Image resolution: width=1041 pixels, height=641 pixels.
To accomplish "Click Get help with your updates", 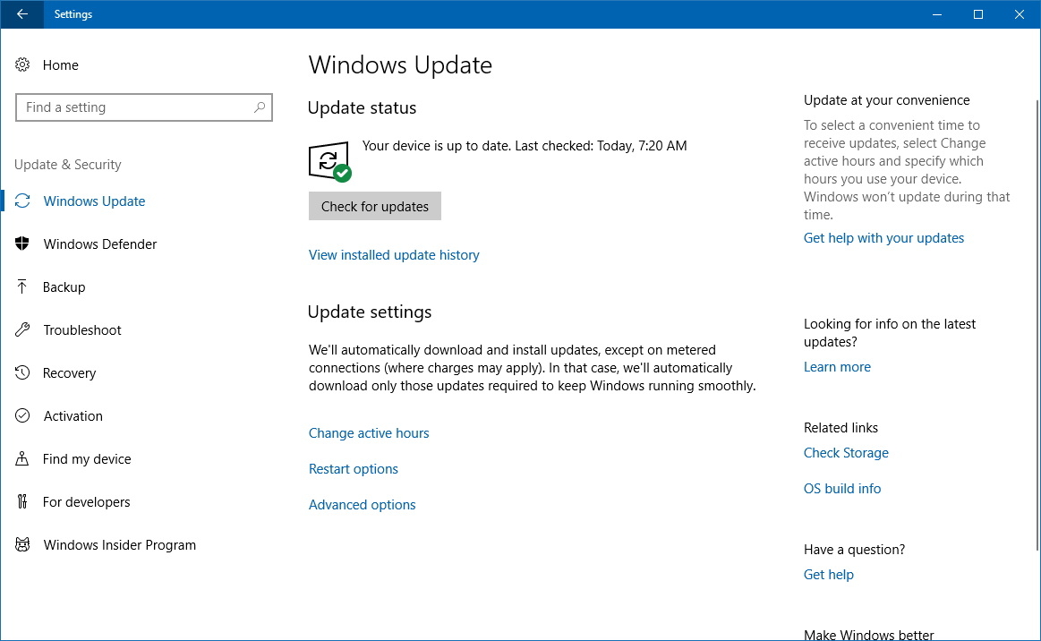I will [883, 238].
